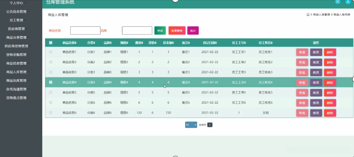Sort table by 进价 column
Image resolution: width=354 pixels, height=157 pixels.
(x=152, y=43)
